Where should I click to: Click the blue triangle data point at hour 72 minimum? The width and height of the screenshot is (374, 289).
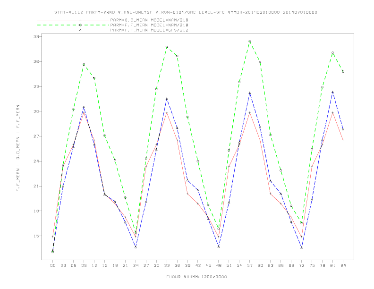tap(301, 248)
